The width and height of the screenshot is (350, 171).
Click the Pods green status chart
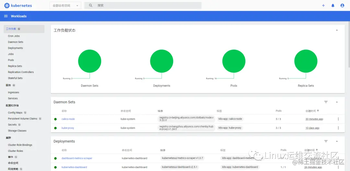234,61
